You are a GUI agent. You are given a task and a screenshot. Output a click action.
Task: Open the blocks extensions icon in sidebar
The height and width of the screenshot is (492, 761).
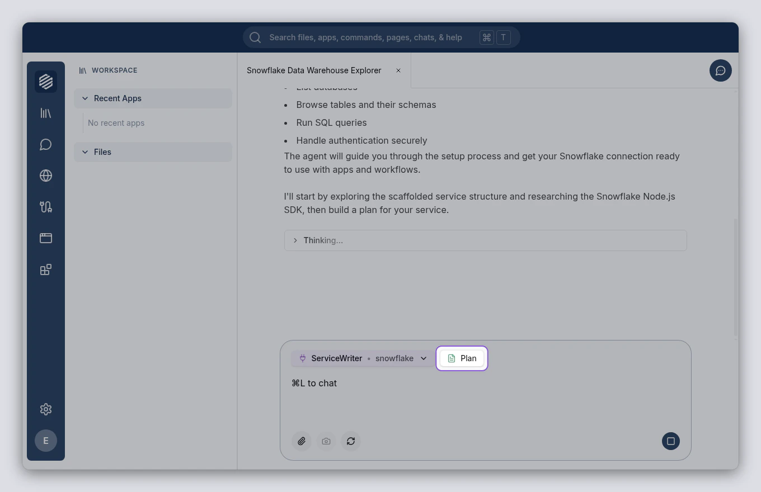pos(46,269)
